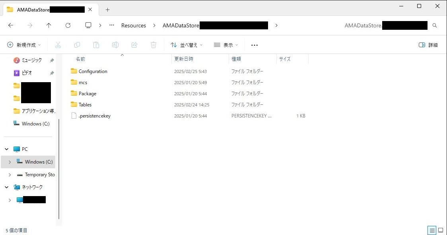Switch to large icons view in status bar
The width and height of the screenshot is (447, 235).
pos(441,230)
